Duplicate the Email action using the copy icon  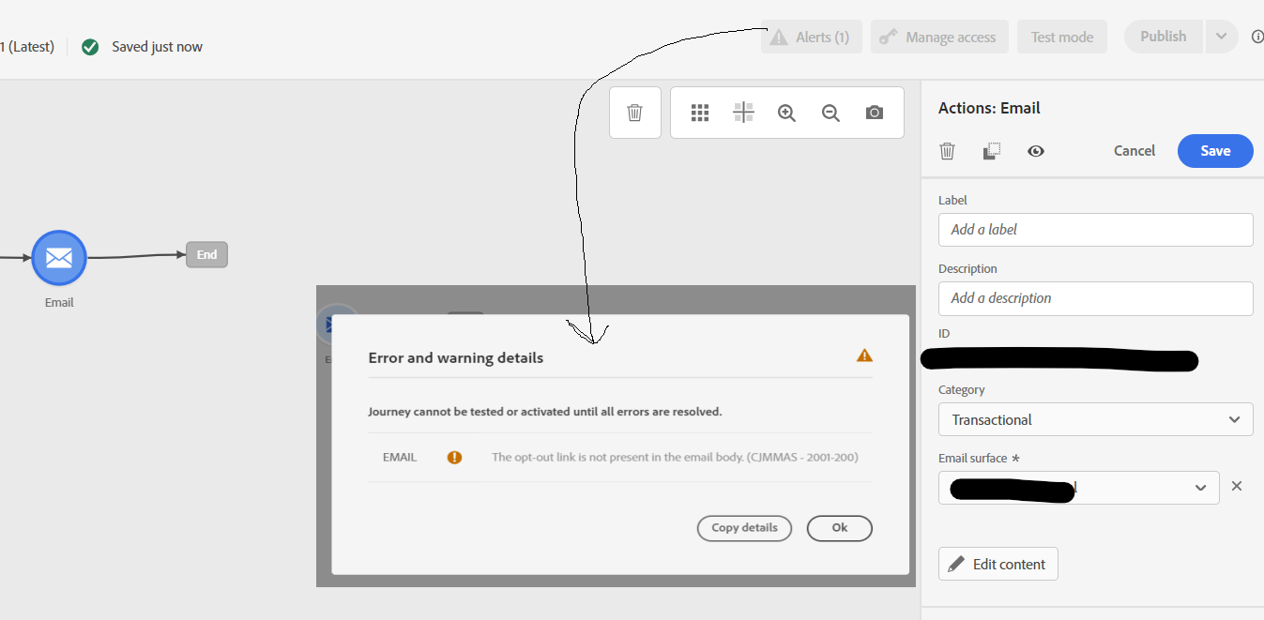click(991, 151)
